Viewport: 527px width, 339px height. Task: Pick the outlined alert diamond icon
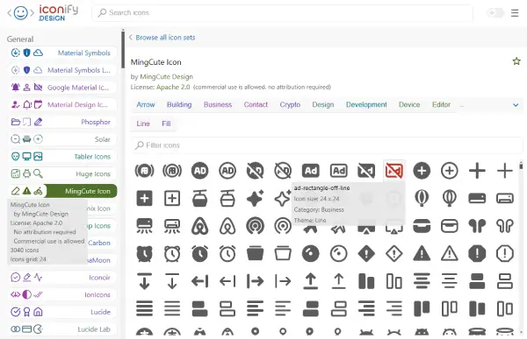[x=393, y=254]
